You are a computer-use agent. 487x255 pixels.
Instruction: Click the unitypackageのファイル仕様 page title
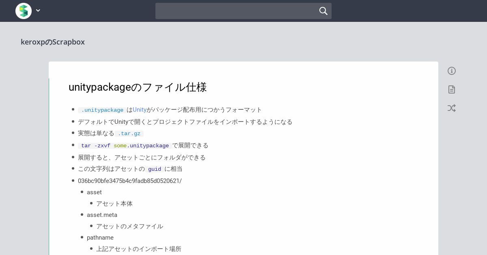(138, 87)
